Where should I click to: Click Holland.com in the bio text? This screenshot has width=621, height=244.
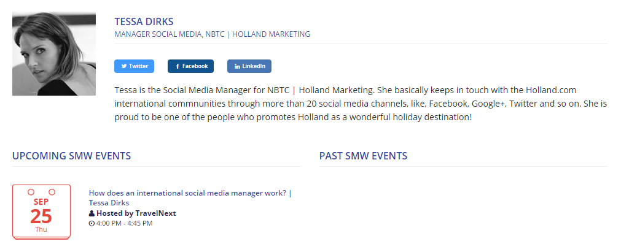[x=551, y=90]
